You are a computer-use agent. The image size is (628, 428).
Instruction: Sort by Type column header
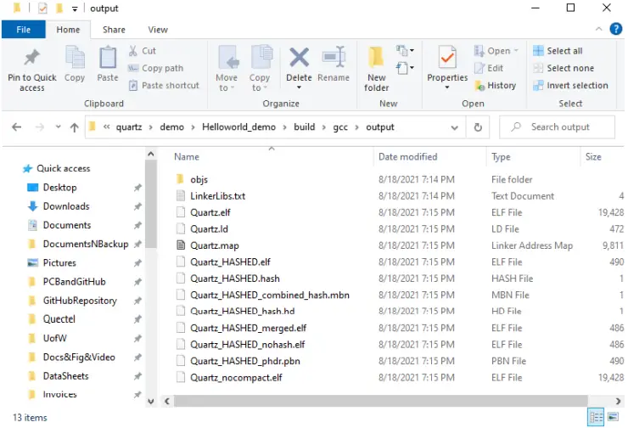pos(501,157)
